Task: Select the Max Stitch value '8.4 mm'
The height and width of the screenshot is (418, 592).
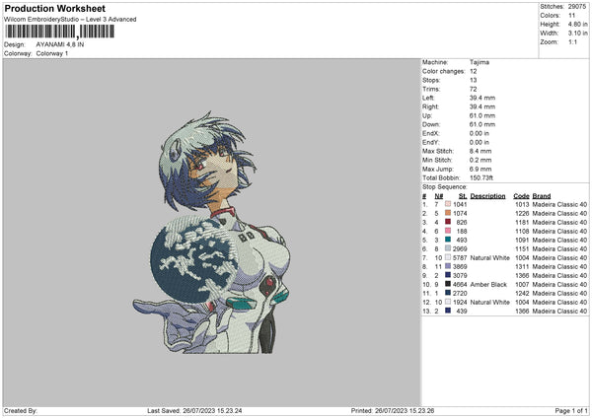Action: pos(481,151)
